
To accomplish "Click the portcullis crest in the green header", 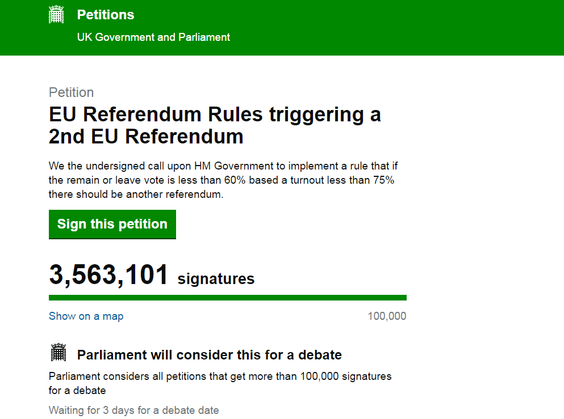I will tap(56, 15).
